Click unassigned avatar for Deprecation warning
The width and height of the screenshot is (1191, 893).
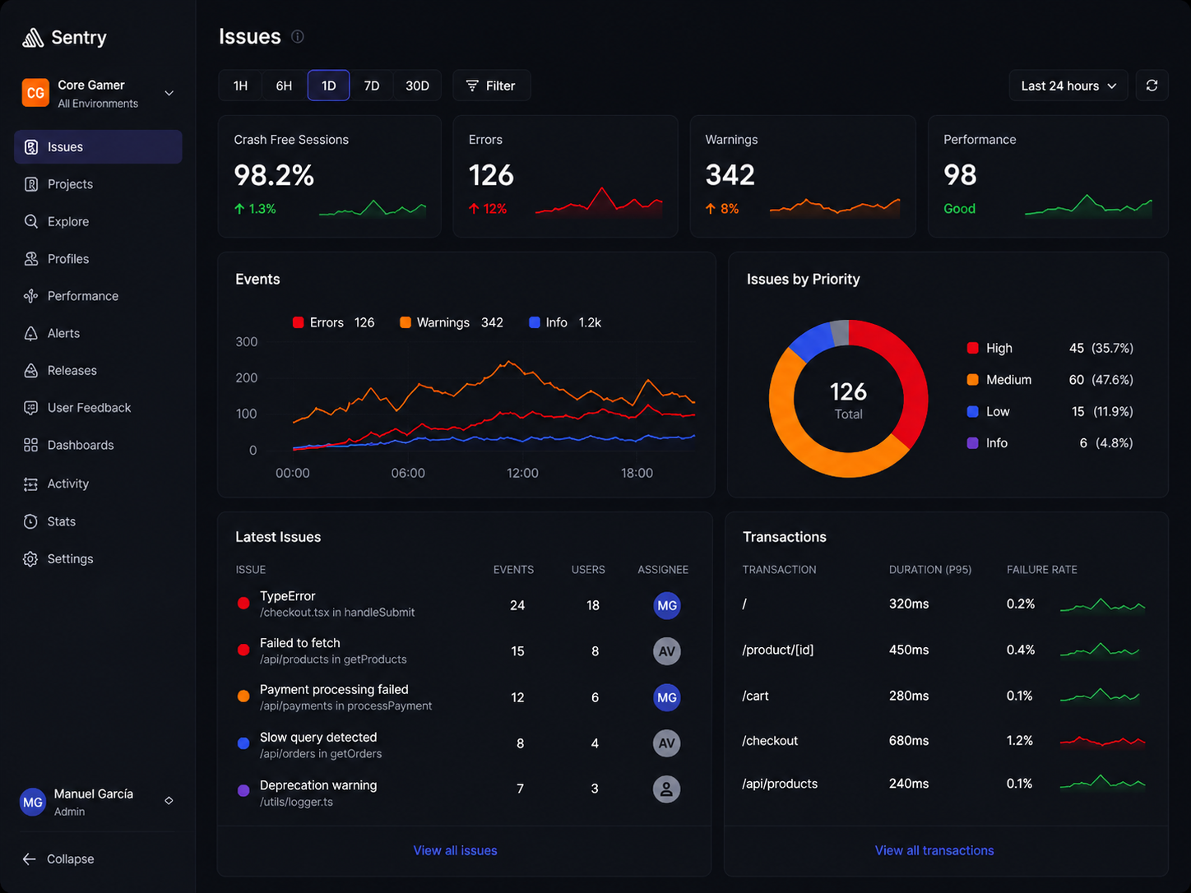click(x=667, y=789)
